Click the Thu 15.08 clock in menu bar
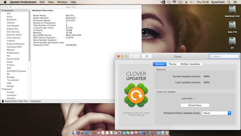This screenshot has height=136, width=241. 203,2
